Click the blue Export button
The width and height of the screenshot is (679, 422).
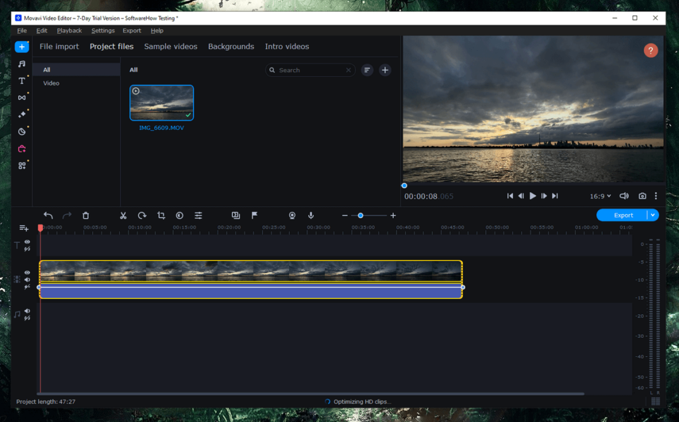(x=622, y=215)
